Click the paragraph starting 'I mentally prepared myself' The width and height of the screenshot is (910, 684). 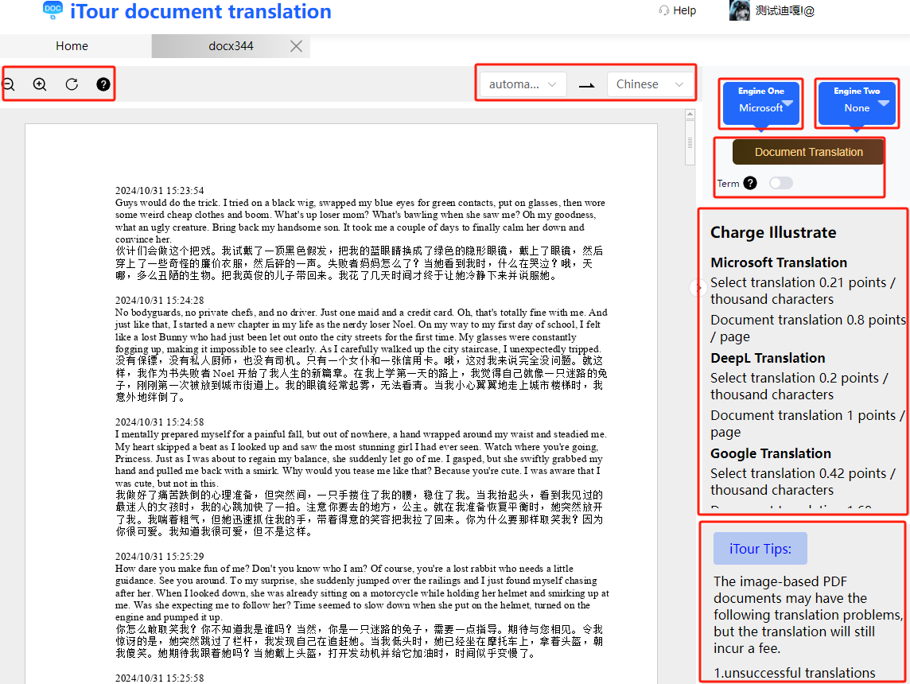[360, 459]
